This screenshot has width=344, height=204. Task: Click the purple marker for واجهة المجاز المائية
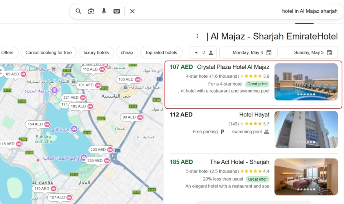click(84, 157)
